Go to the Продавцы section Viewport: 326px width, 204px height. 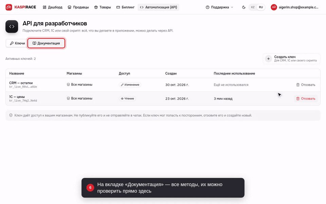tap(78, 7)
